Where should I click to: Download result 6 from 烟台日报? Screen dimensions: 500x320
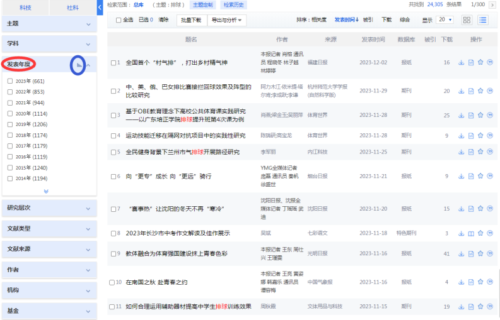pos(461,176)
